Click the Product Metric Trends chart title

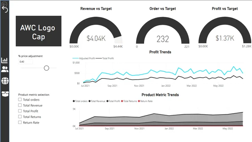[x=160, y=95]
